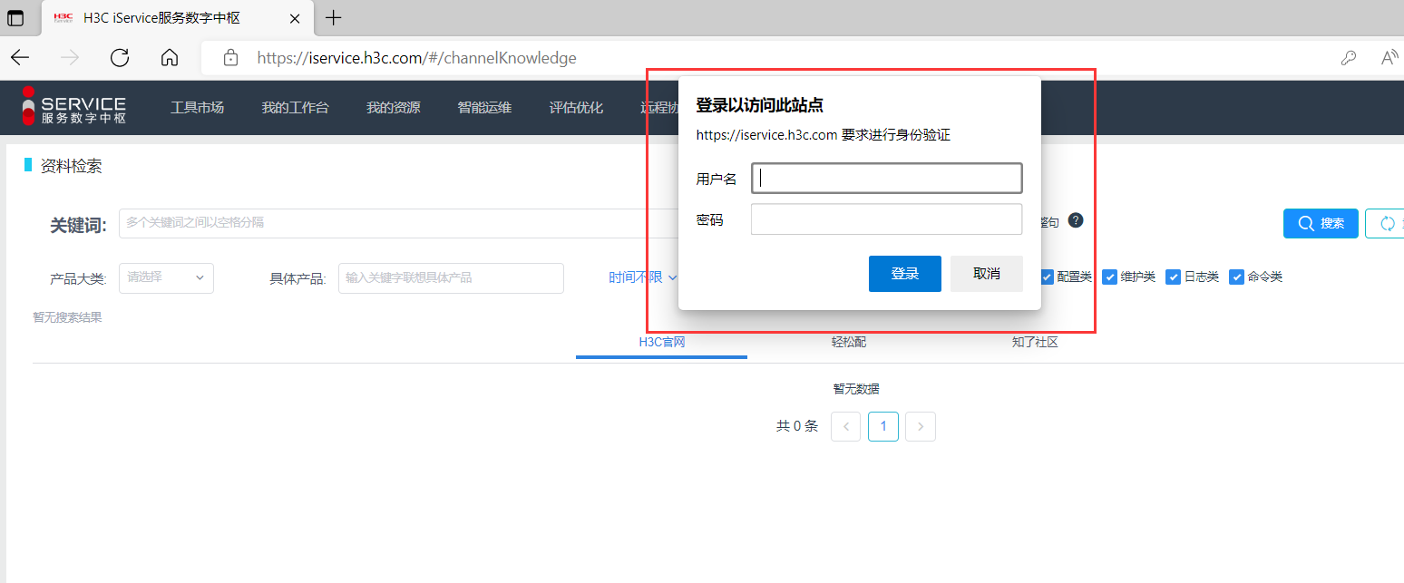Screen dimensions: 1404x583
Task: Click the browser forward arrow
Action: click(70, 58)
